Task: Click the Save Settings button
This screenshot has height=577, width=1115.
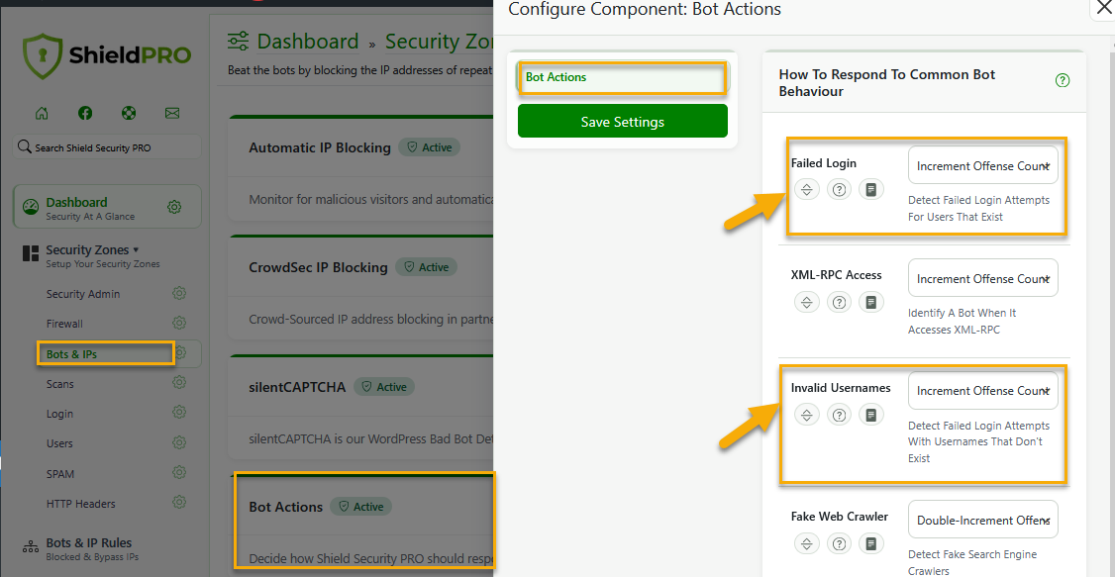Action: 622,122
